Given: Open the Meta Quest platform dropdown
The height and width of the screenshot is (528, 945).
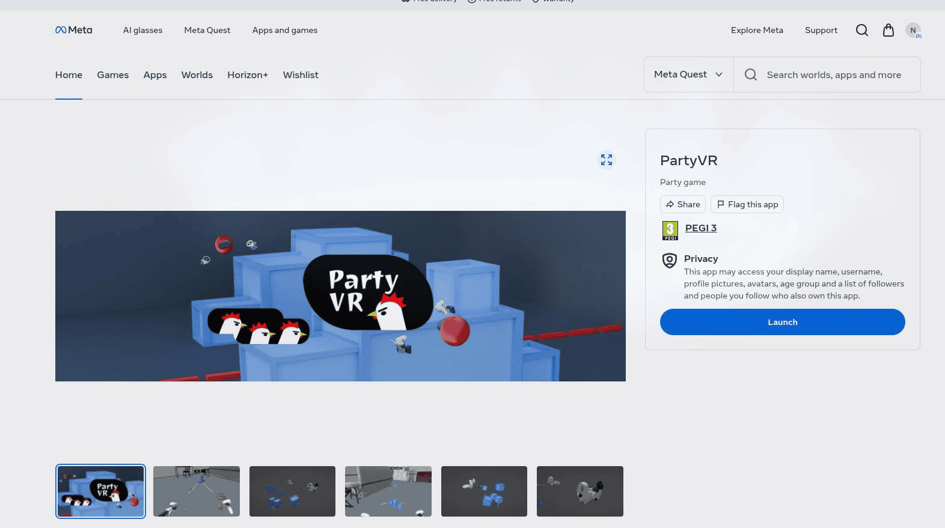Looking at the screenshot, I should 689,74.
